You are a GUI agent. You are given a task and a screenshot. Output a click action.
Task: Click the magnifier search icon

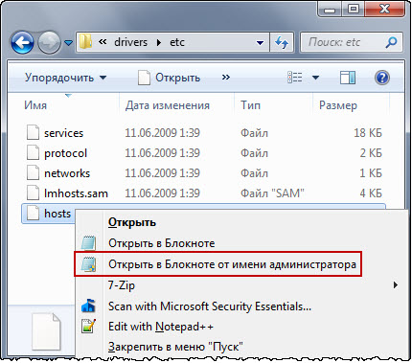coord(392,42)
